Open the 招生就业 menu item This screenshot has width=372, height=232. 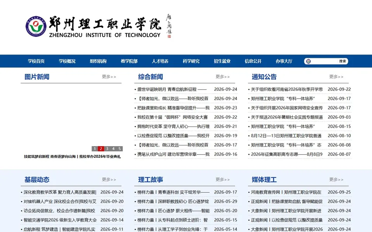tap(222, 61)
